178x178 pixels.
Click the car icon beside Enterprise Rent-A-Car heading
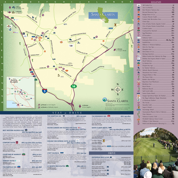(x=111, y=157)
